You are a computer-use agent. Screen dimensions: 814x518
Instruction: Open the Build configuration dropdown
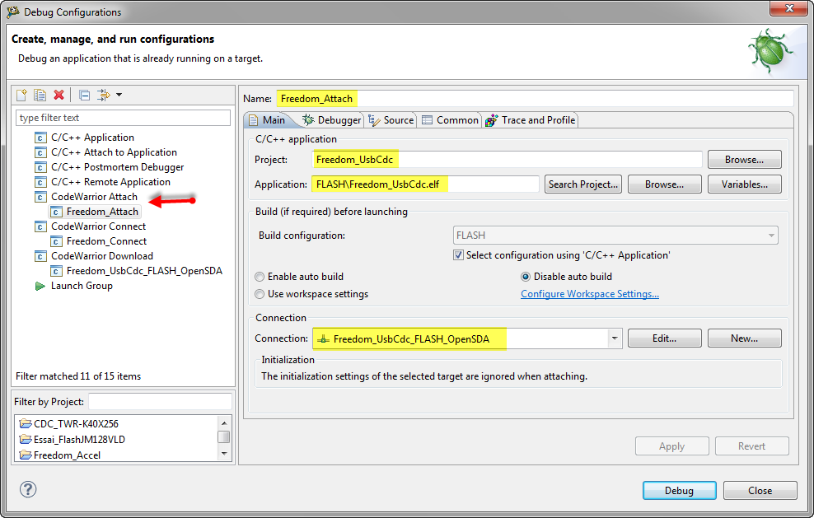point(771,235)
